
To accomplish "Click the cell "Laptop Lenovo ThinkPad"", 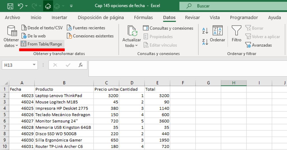I will click(64, 96).
